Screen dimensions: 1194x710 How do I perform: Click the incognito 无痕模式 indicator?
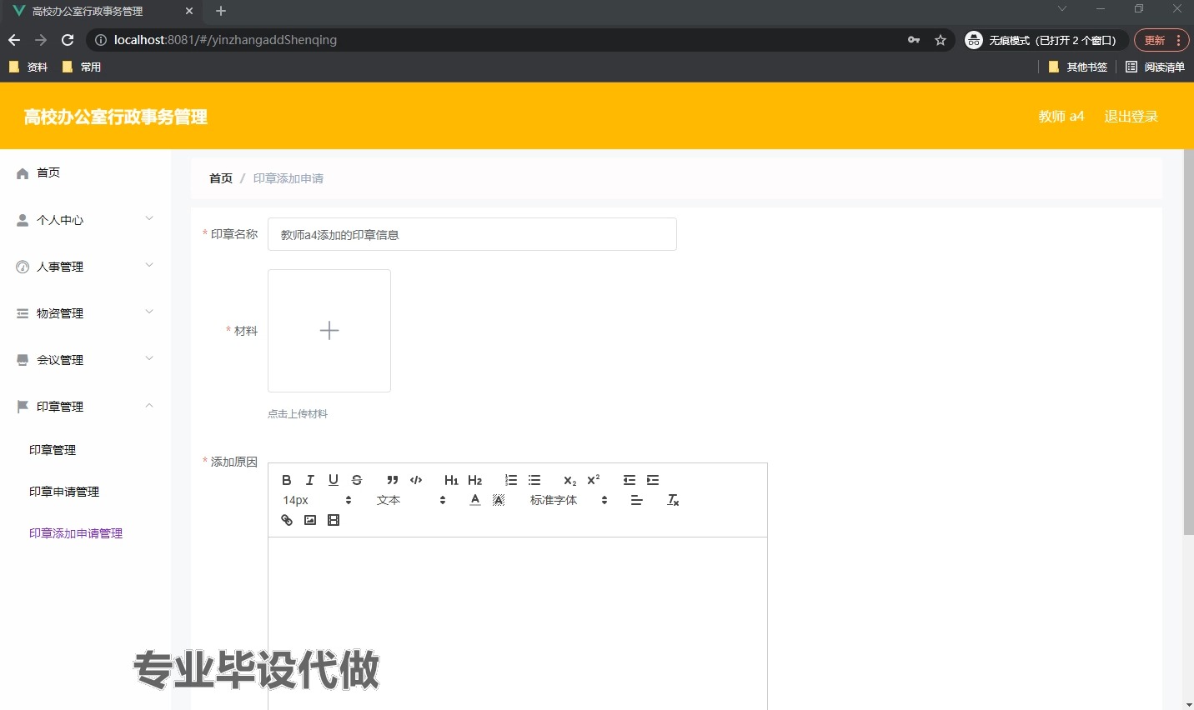coord(1046,40)
